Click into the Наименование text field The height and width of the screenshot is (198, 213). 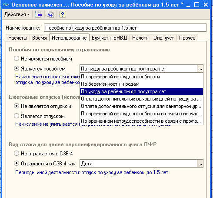point(125,28)
